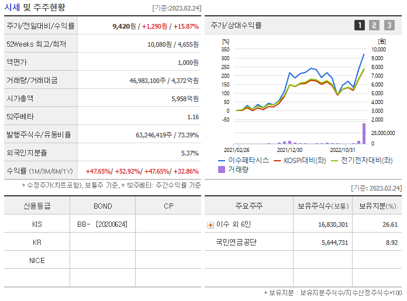The height and width of the screenshot is (301, 407).
Task: Click the KIS rating row label
Action: coord(37,224)
